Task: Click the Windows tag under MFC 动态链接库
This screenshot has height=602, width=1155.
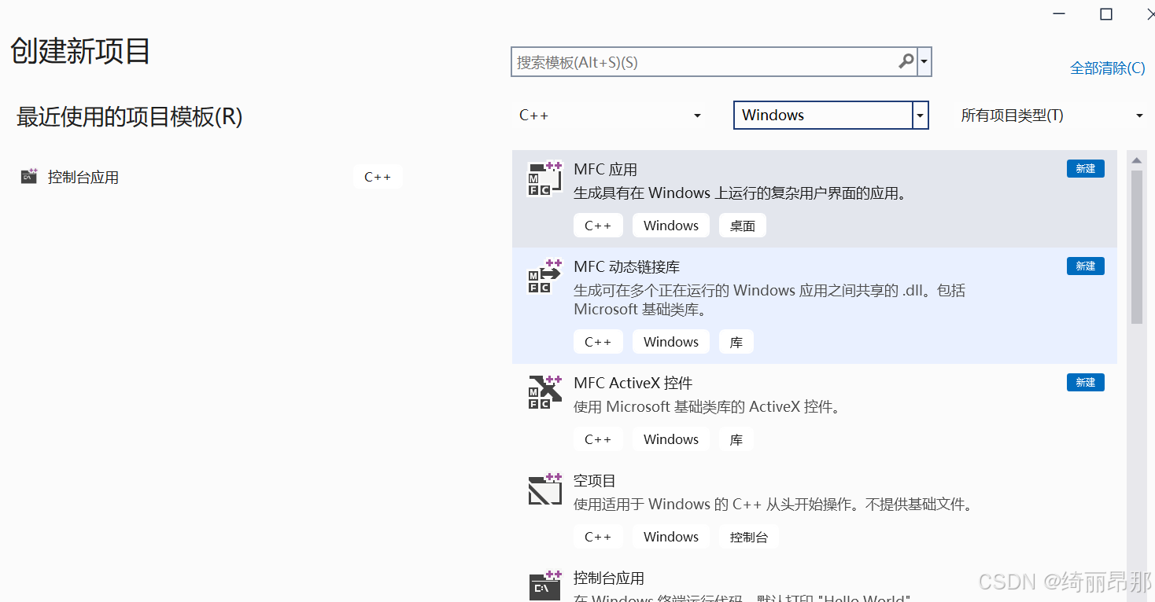Action: click(x=671, y=342)
